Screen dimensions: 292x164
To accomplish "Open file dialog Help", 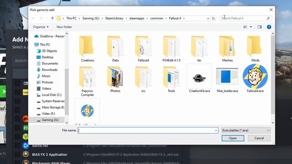I will (269, 27).
